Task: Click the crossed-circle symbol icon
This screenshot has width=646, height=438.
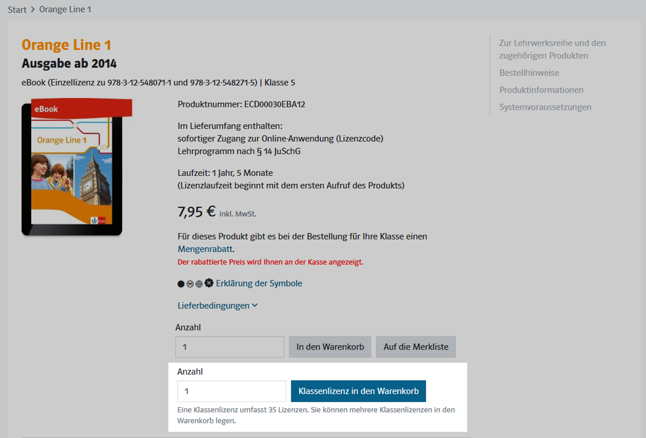Action: pos(190,284)
